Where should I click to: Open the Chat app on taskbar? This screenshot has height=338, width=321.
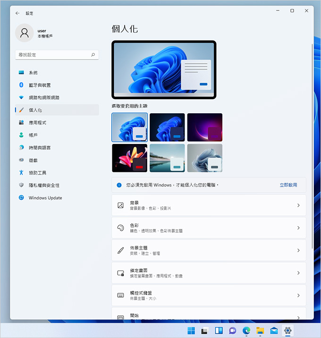(232, 330)
